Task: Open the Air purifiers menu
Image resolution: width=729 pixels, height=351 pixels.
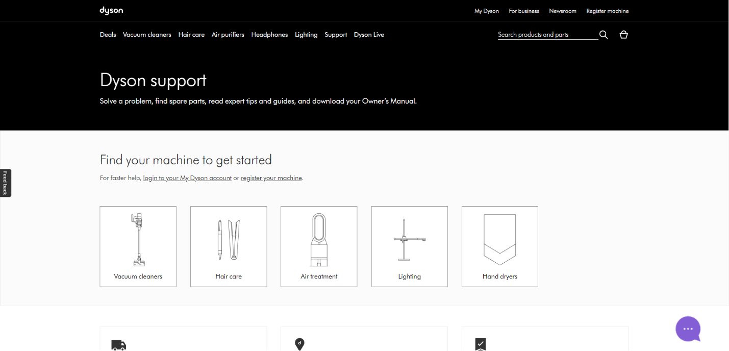Action: [228, 35]
